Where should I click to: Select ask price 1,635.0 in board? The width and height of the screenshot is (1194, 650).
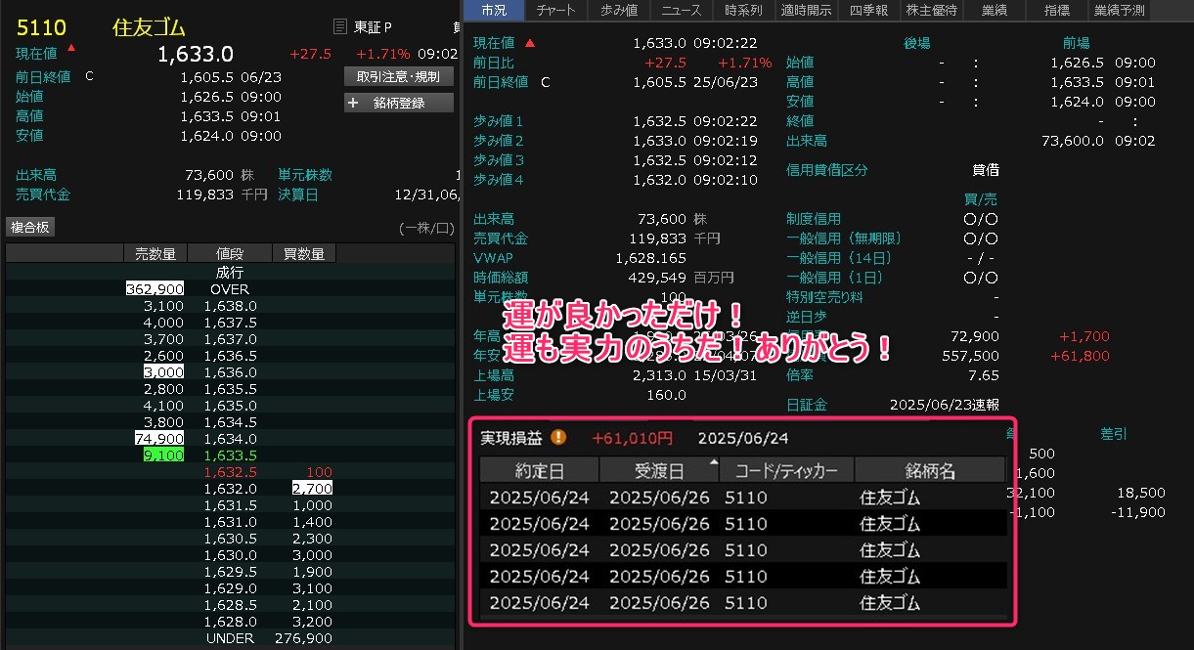coord(231,406)
